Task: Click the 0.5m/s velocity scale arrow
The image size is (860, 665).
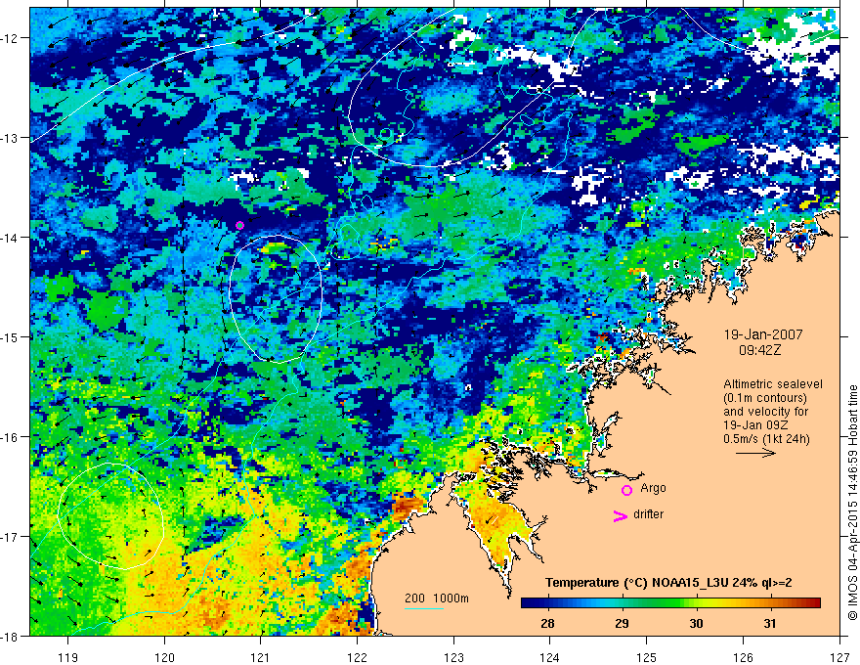Action: (x=755, y=453)
